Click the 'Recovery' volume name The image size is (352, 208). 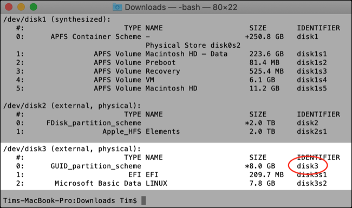click(163, 71)
